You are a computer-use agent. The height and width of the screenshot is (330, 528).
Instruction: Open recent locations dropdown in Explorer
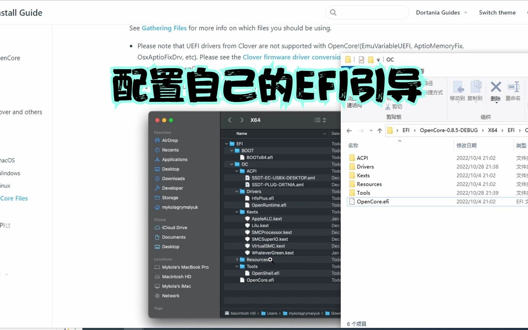pyautogui.click(x=371, y=130)
